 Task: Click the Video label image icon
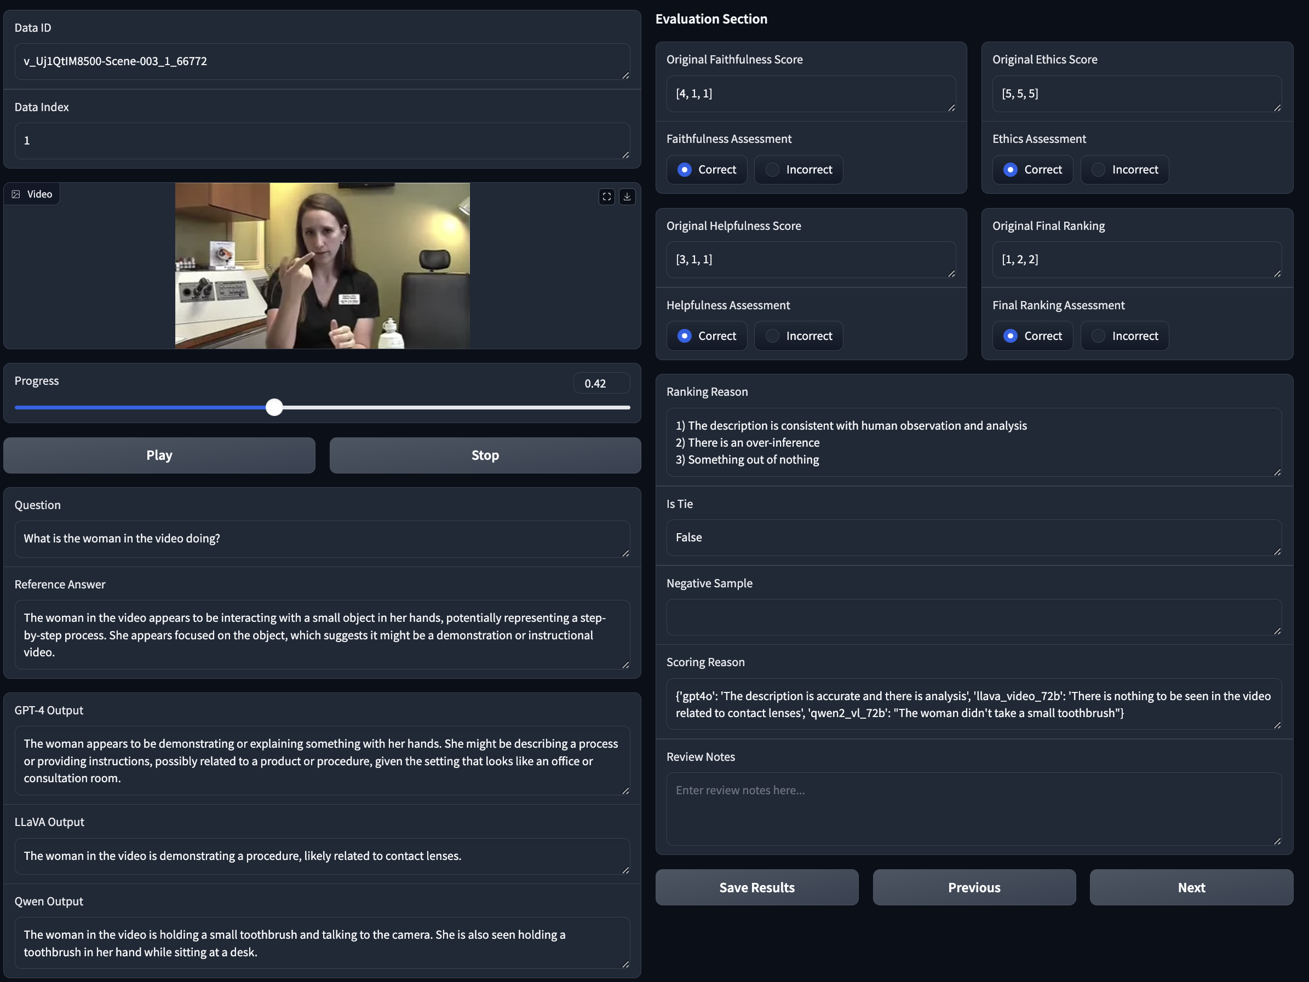16,194
